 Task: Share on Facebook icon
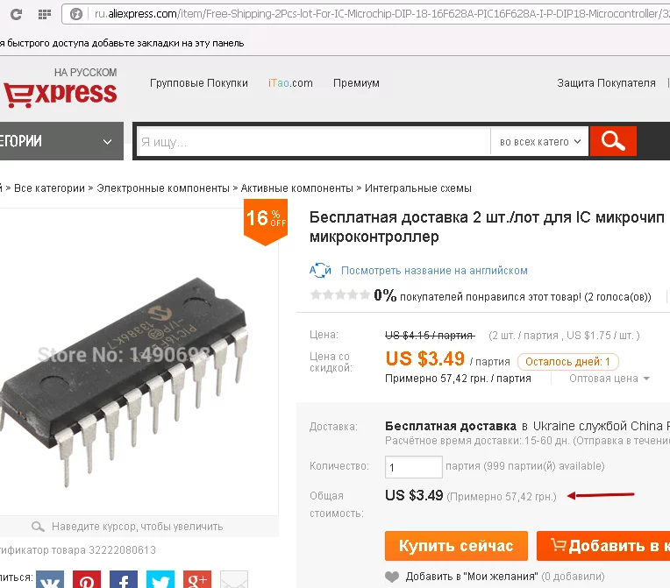pyautogui.click(x=124, y=579)
